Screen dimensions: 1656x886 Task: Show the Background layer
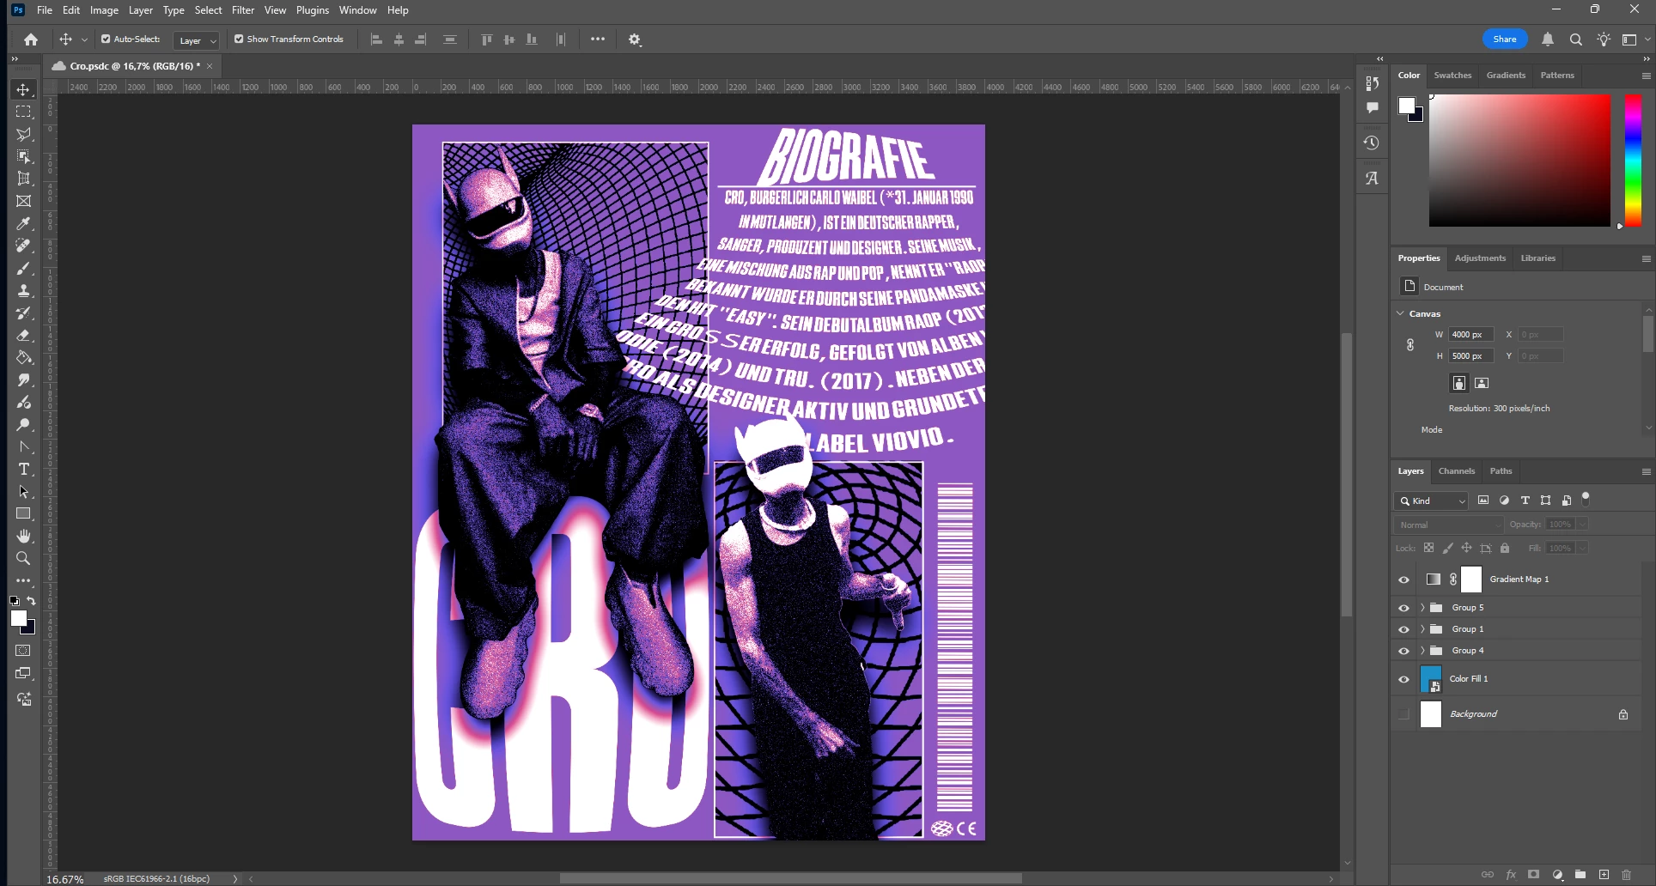(1403, 714)
